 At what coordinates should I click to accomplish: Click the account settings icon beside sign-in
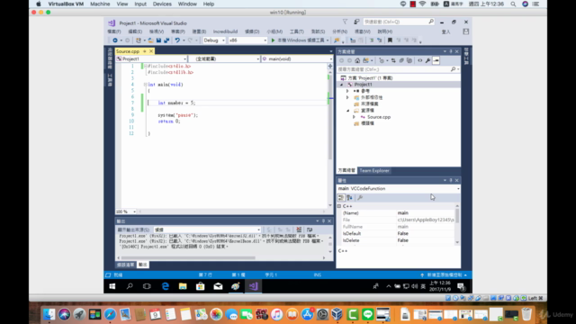[x=466, y=31]
